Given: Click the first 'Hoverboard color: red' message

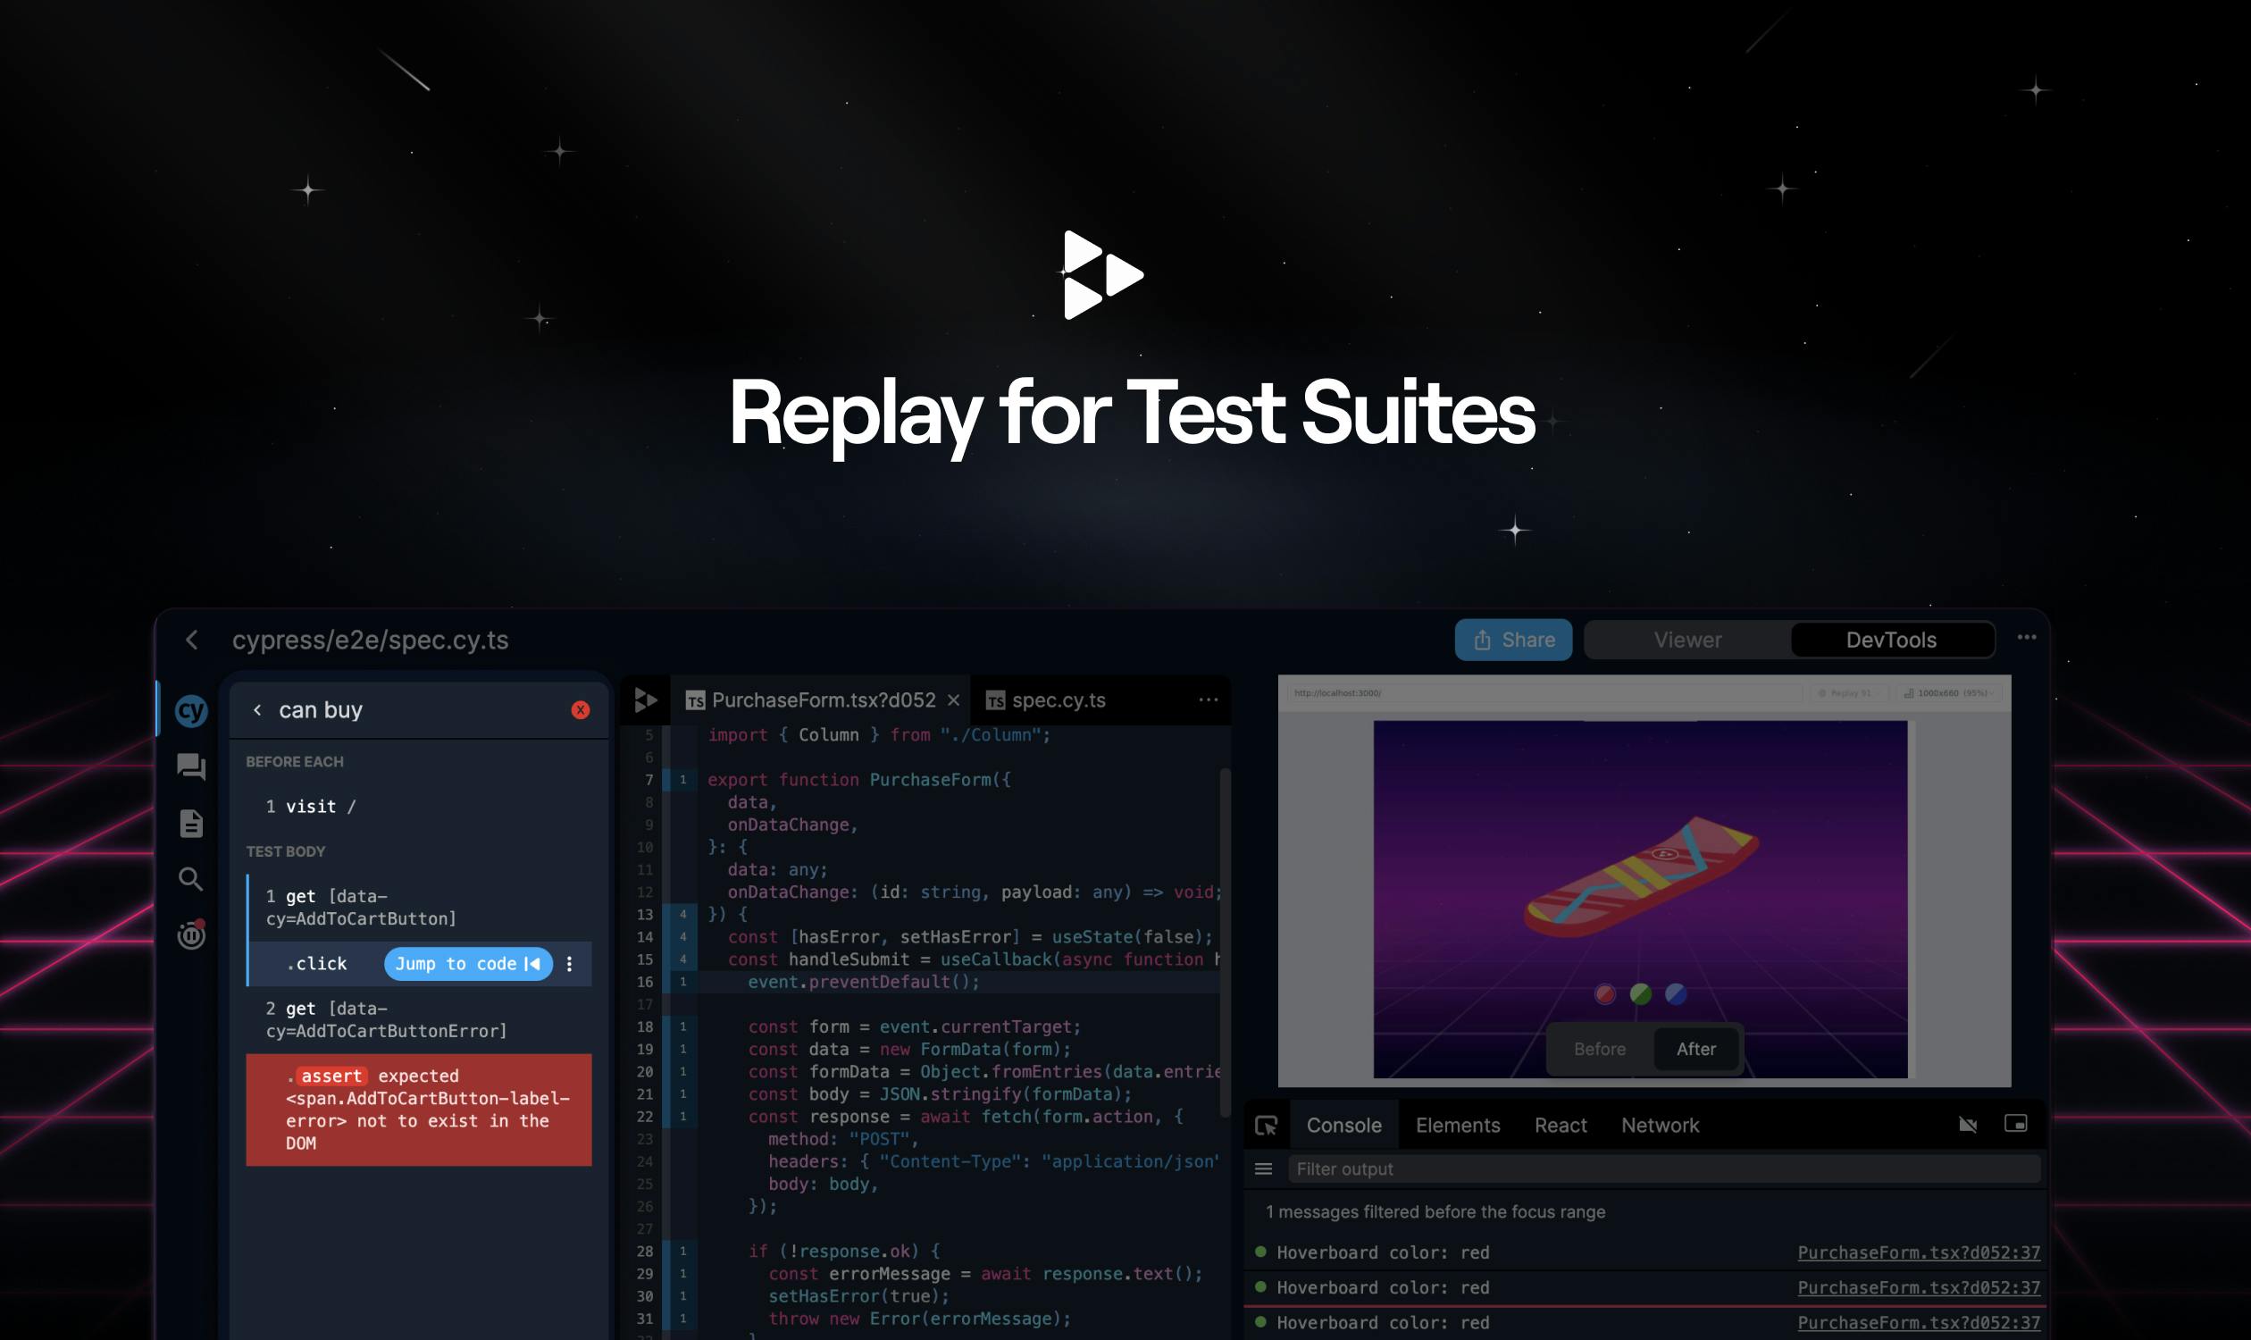Looking at the screenshot, I should click(x=1383, y=1252).
